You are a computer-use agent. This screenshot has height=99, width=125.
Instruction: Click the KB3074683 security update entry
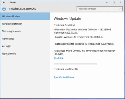84,44
